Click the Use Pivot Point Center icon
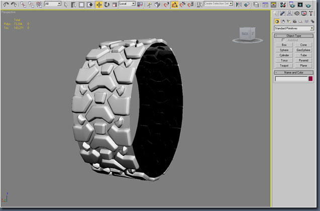Screen dimensions: 320x211 coord(140,5)
